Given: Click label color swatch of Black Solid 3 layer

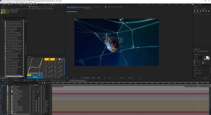Looking at the screenshot, I should [x=8, y=94].
